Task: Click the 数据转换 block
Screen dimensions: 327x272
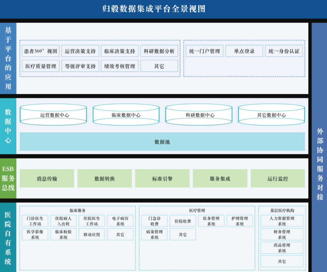Action: pos(104,179)
